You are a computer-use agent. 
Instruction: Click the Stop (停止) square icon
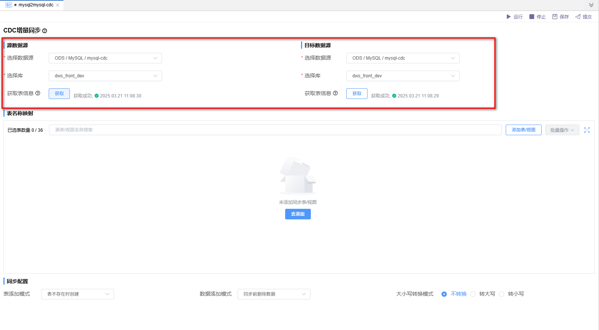[x=532, y=17]
